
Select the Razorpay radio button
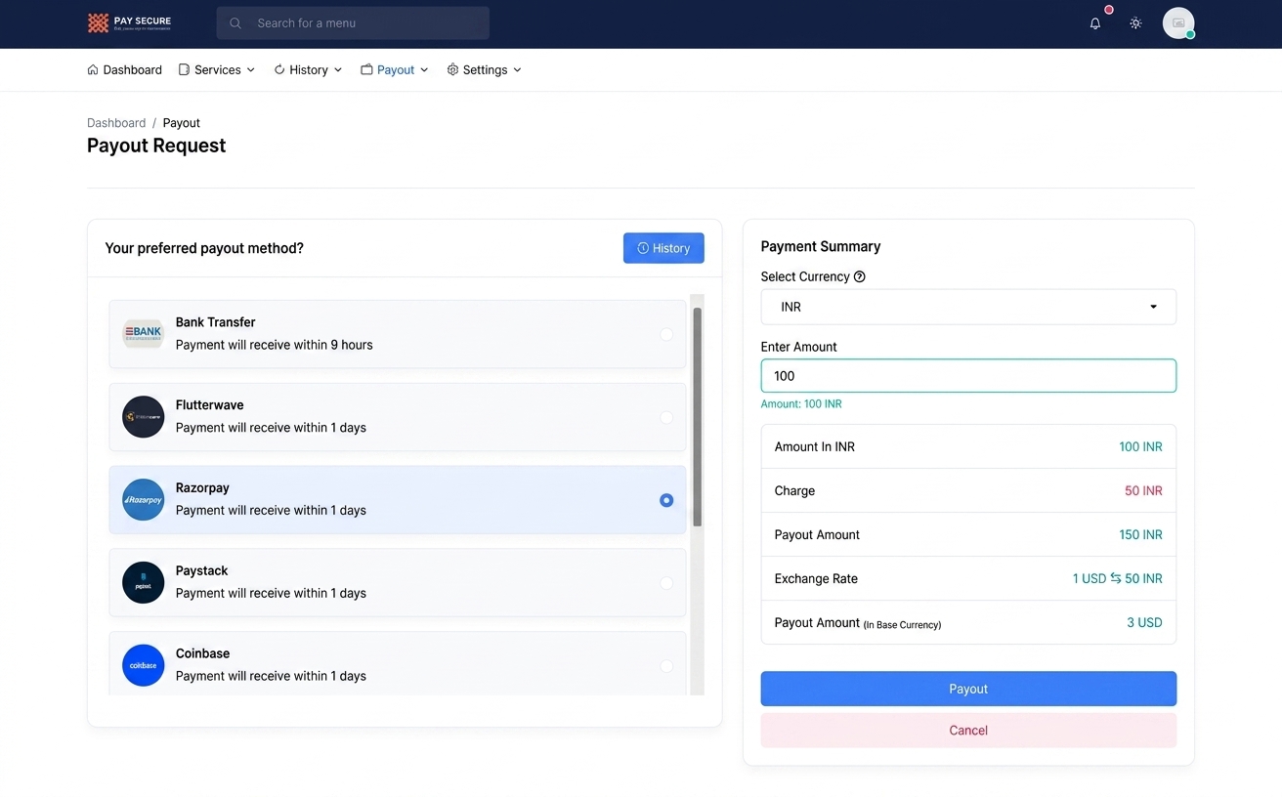coord(666,500)
